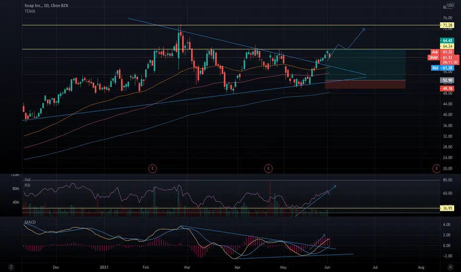Viewport: 461px width, 272px height.
Task: Click the Vol indicator label
Action: [x=27, y=180]
